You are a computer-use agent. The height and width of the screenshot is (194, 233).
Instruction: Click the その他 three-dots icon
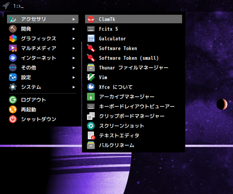pyautogui.click(x=13, y=68)
